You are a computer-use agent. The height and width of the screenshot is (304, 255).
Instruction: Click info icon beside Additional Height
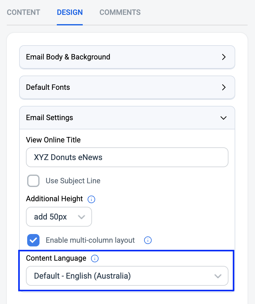[91, 199]
